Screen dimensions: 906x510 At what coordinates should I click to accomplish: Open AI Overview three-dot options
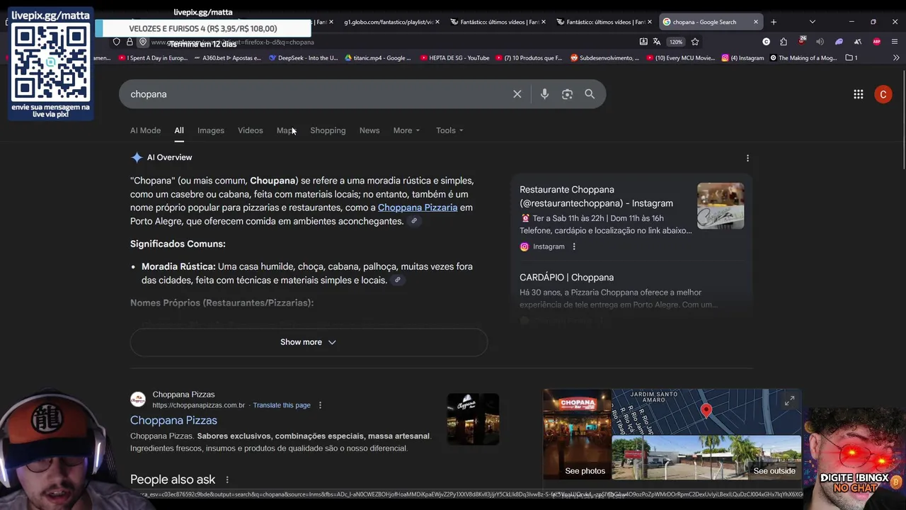tap(747, 158)
